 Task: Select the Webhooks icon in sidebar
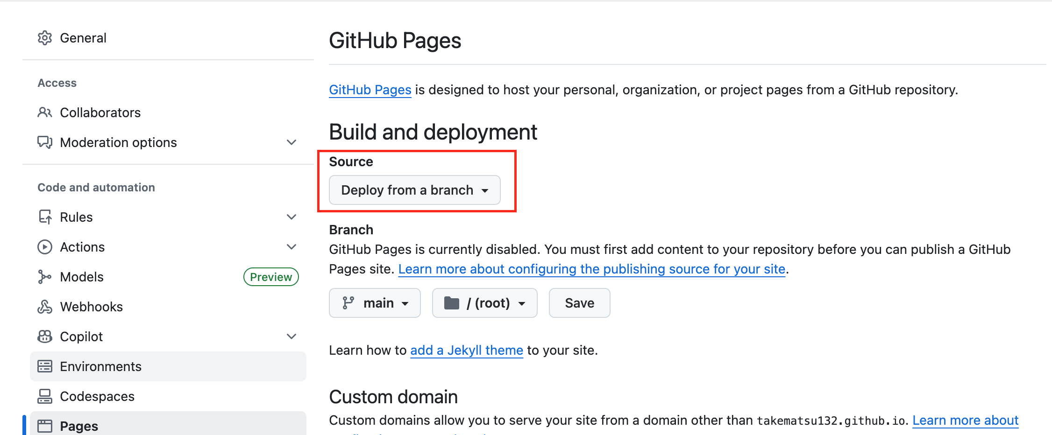45,306
